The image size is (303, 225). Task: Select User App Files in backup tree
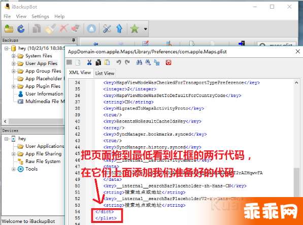click(x=41, y=63)
